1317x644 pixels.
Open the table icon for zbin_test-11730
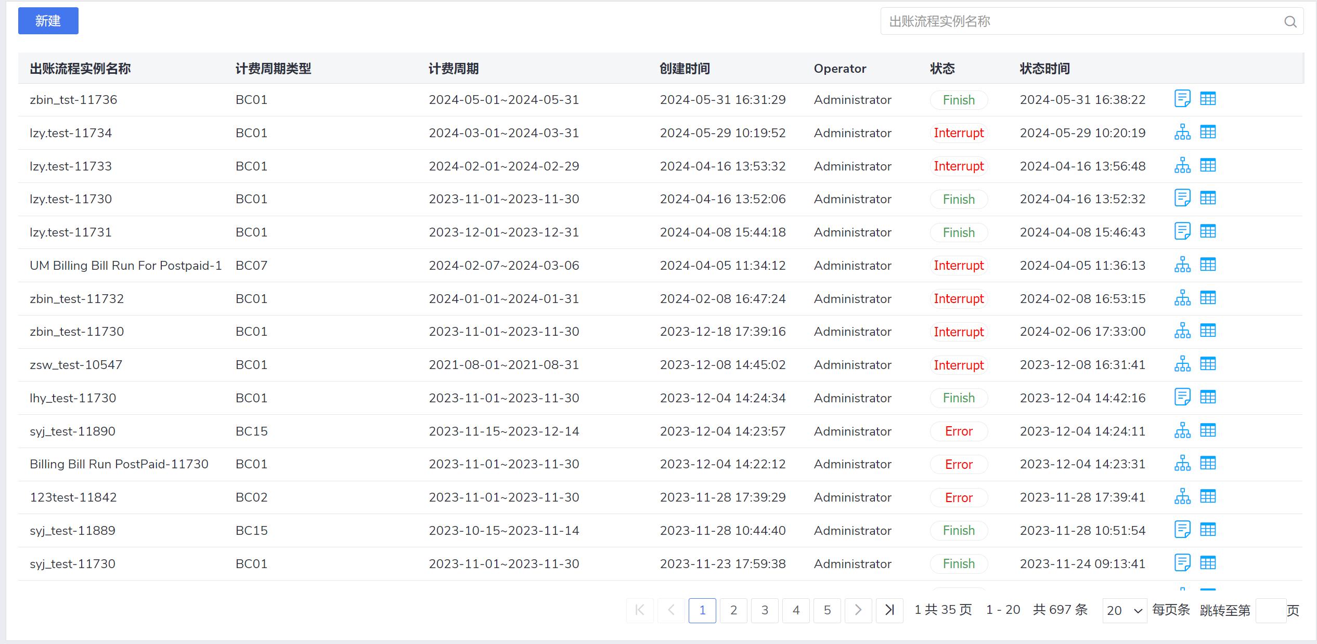[x=1208, y=331]
